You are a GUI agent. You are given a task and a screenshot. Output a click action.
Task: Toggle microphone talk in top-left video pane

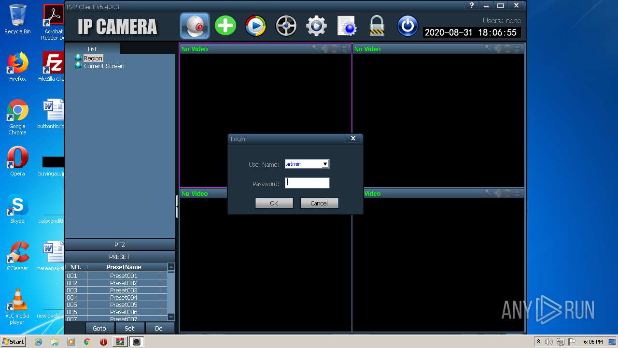point(315,48)
